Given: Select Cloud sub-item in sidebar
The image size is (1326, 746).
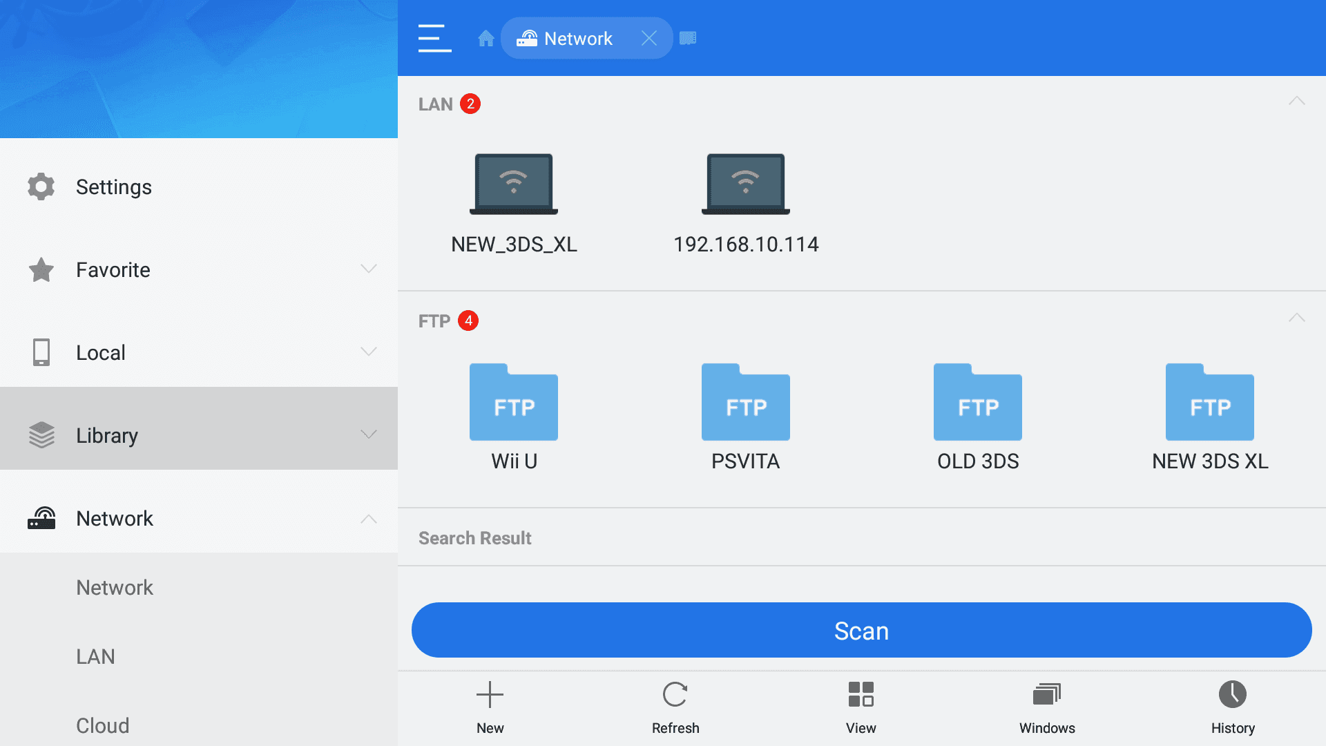Looking at the screenshot, I should point(103,725).
